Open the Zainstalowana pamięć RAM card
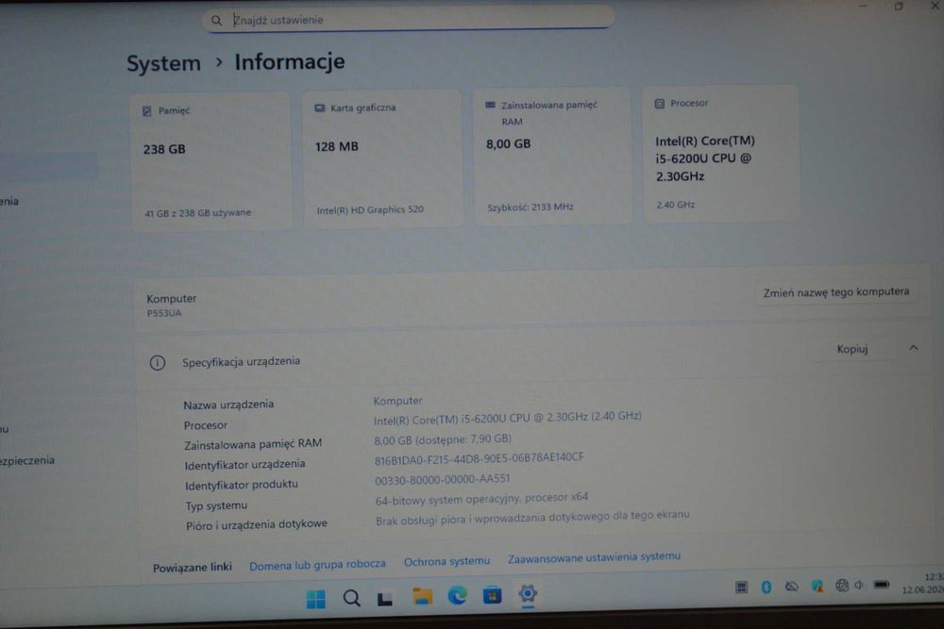The image size is (944, 629). click(x=552, y=156)
